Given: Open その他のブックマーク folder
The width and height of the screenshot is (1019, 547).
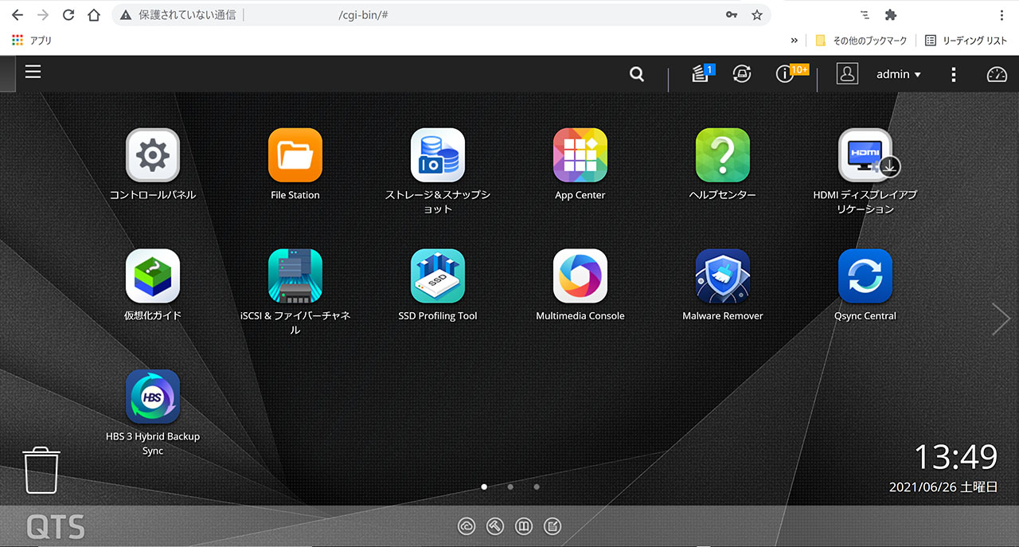Looking at the screenshot, I should 861,41.
